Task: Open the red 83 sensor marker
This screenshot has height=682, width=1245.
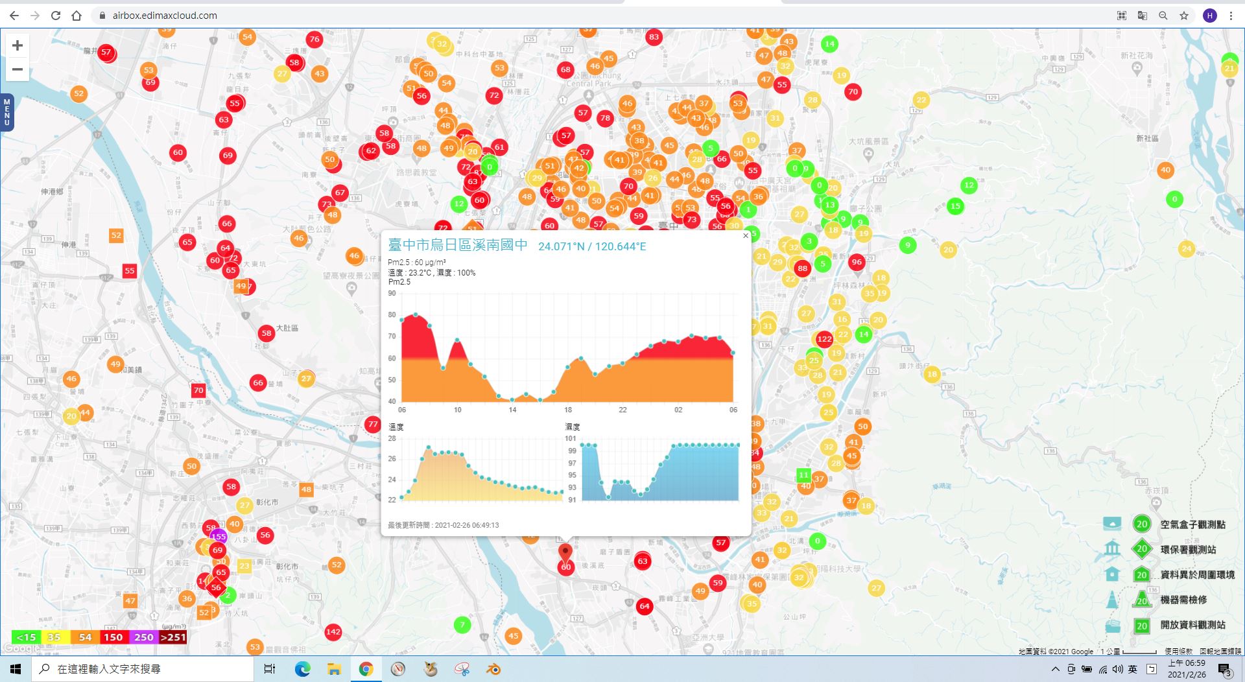Action: pos(654,37)
